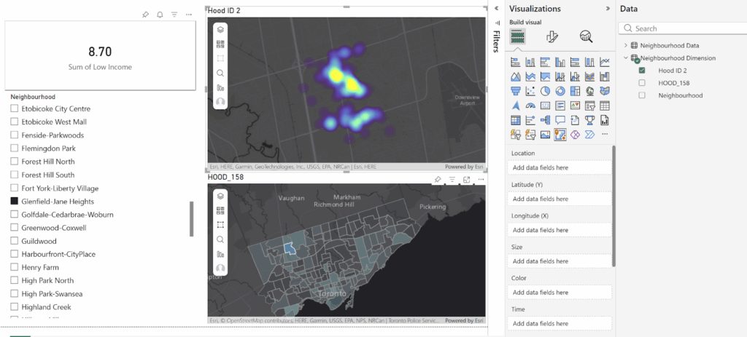The height and width of the screenshot is (337, 747).
Task: Click the Format visual paintbrush icon
Action: click(552, 36)
